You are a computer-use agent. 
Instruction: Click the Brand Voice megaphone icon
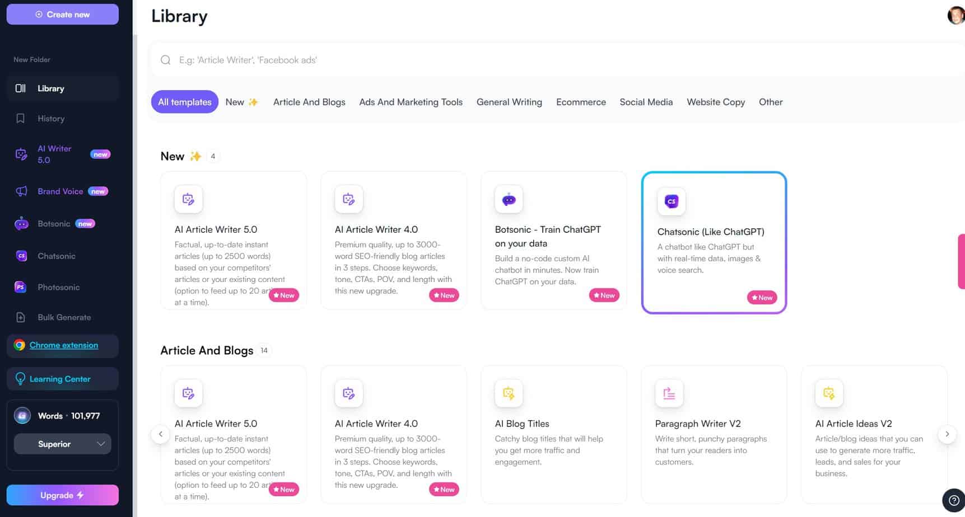(x=21, y=191)
